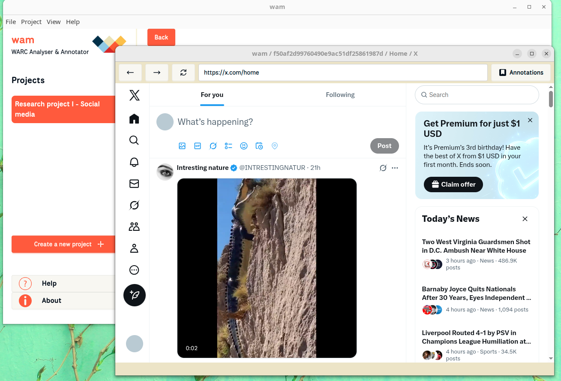The width and height of the screenshot is (561, 381).
Task: Play the Intresting nature video thumbnail
Action: tap(267, 268)
